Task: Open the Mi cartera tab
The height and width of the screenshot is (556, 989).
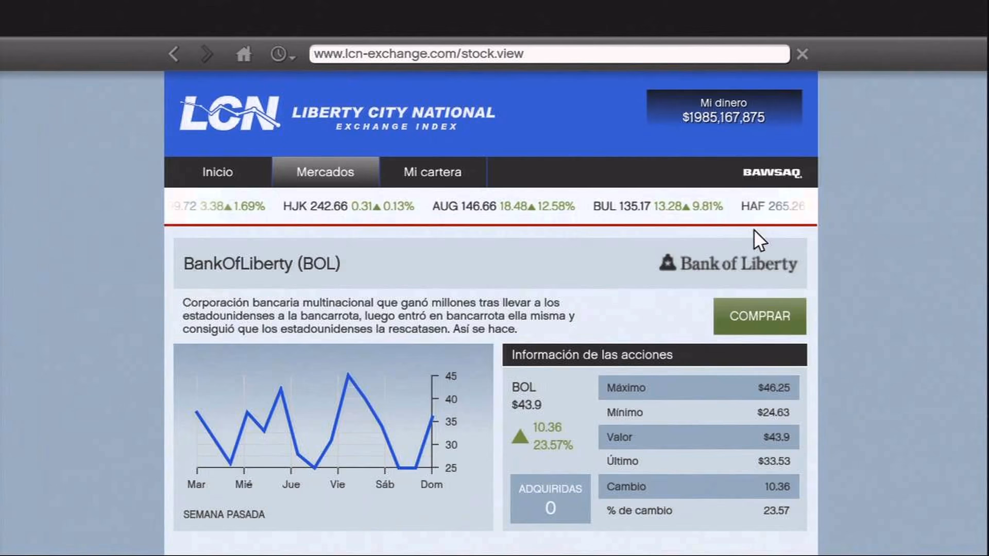Action: [433, 172]
